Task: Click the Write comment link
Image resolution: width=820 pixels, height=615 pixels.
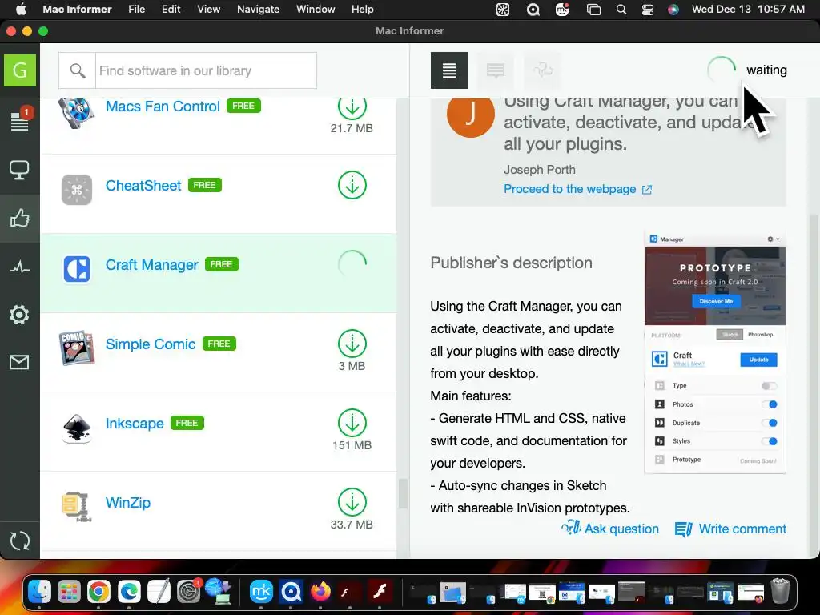Action: tap(730, 529)
